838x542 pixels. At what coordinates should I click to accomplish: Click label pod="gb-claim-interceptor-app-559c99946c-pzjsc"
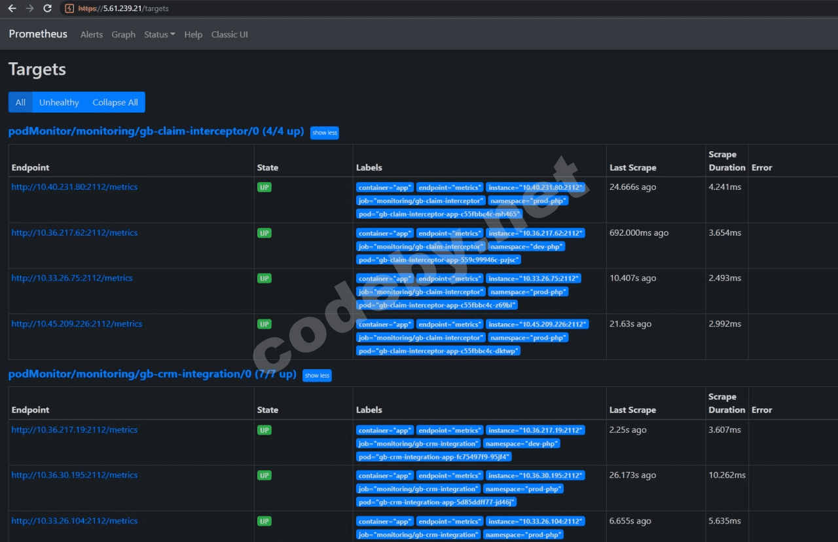click(x=439, y=260)
